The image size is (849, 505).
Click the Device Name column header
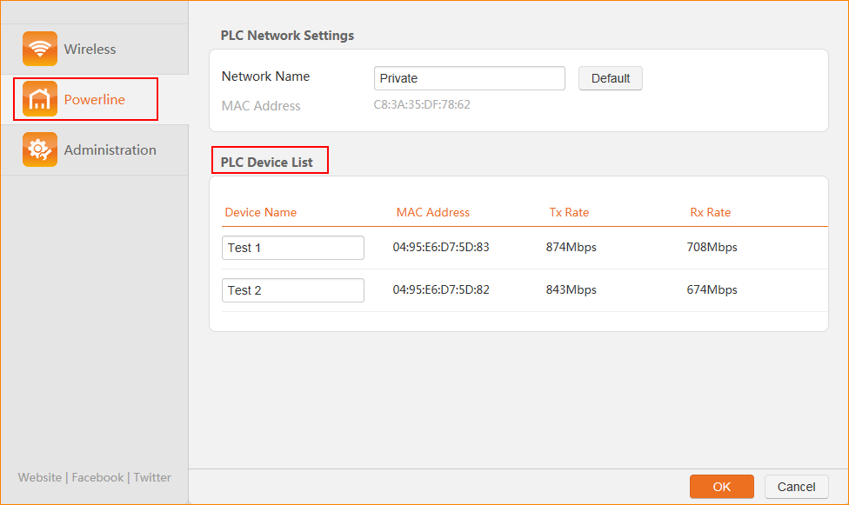[x=261, y=212]
